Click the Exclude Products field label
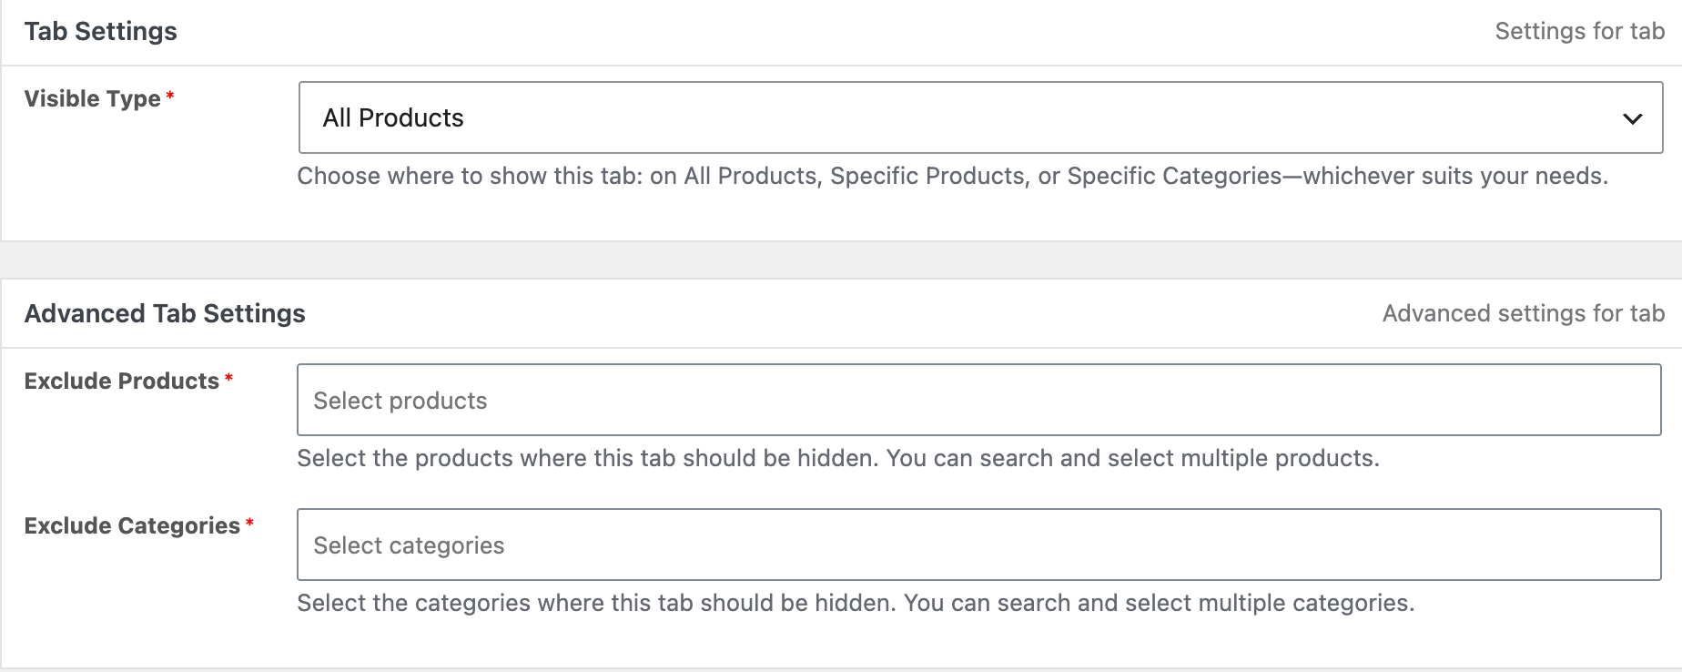The image size is (1682, 672). [x=122, y=381]
